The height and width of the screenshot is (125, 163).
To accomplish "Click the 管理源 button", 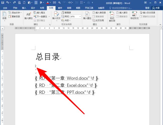I will click(66, 13).
